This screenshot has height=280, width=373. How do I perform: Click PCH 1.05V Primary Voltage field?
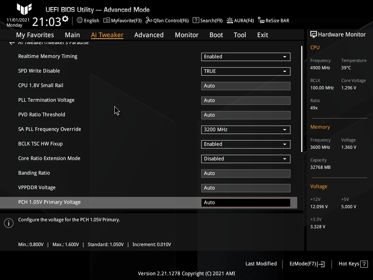tap(246, 202)
